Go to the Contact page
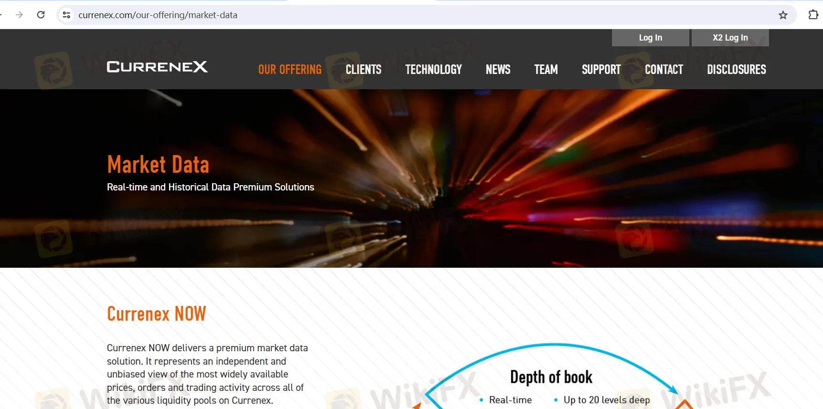The image size is (823, 409). coord(664,70)
